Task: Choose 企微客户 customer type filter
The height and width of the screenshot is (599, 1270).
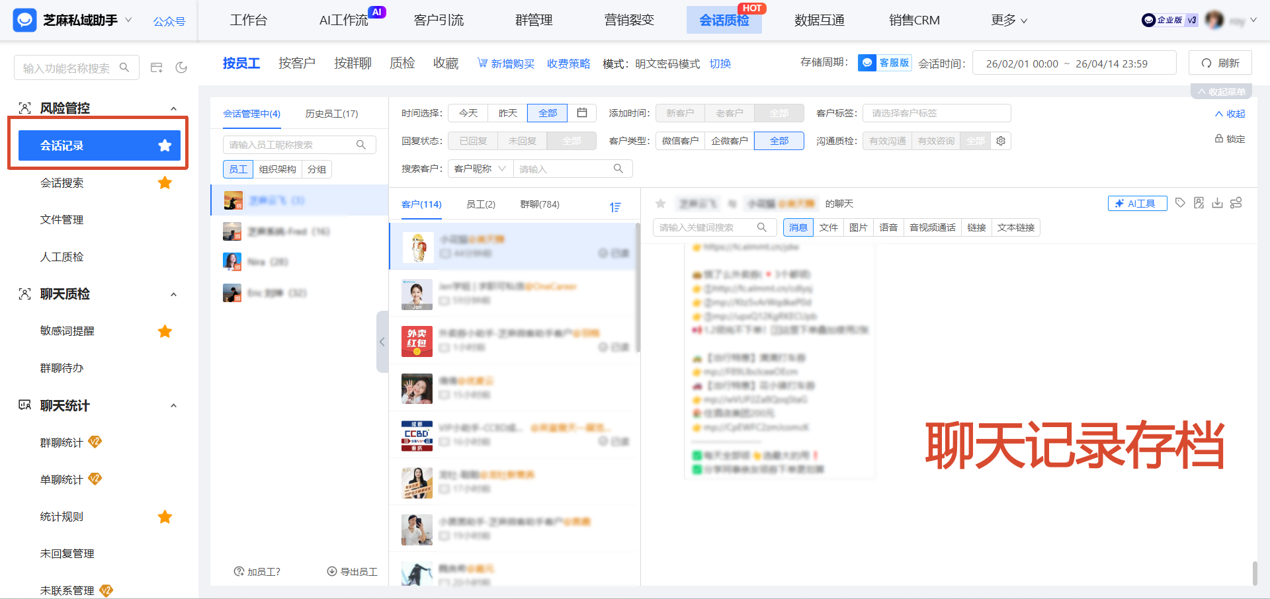Action: click(729, 140)
